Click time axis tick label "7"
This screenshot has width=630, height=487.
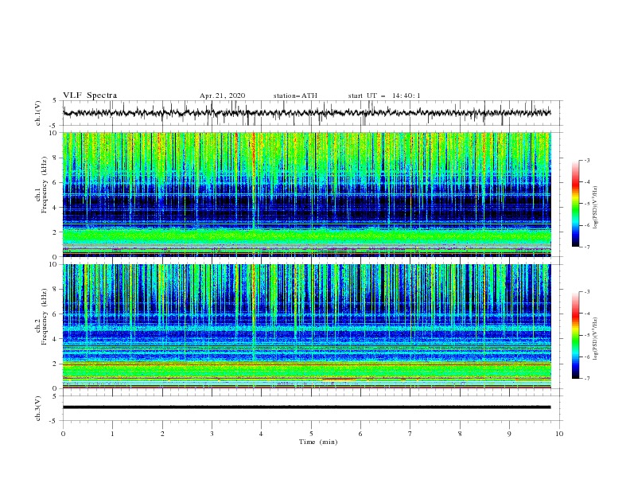point(410,434)
